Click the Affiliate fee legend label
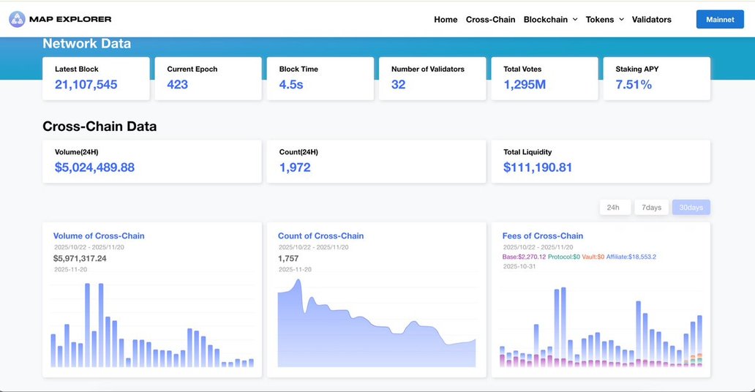The height and width of the screenshot is (392, 755). click(631, 257)
